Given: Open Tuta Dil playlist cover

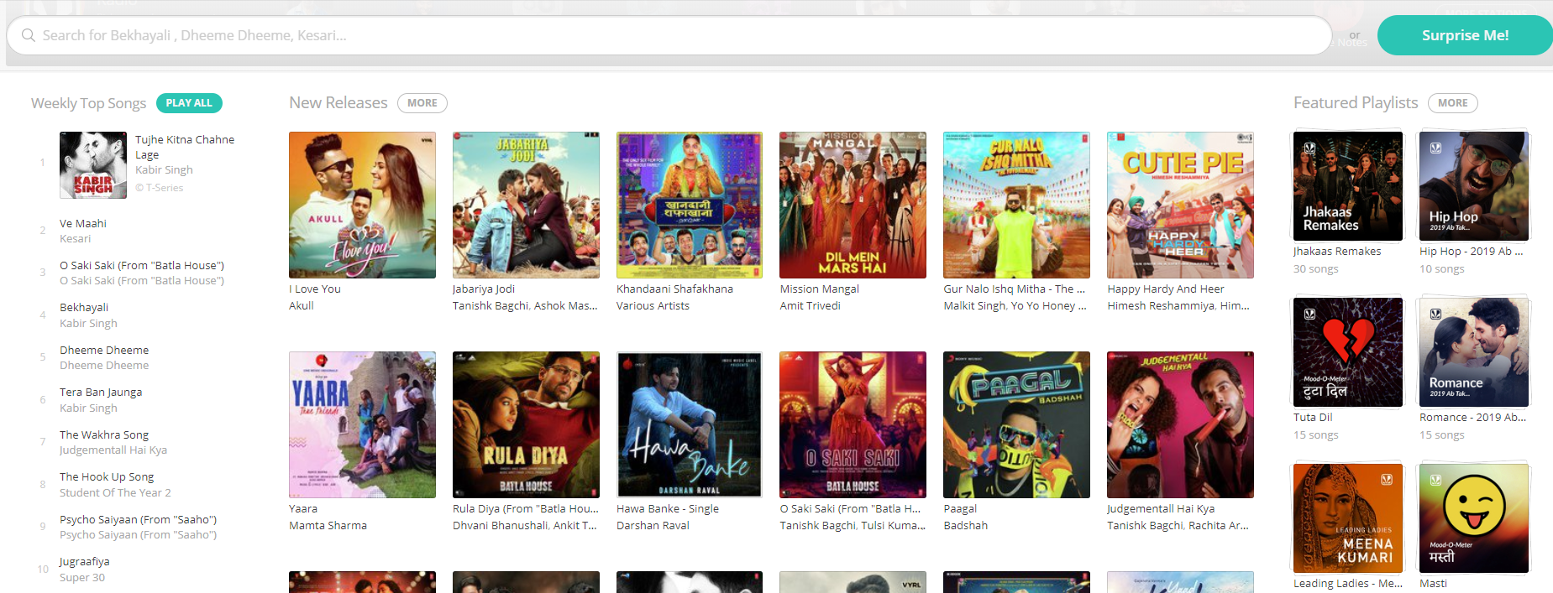Looking at the screenshot, I should coord(1347,352).
